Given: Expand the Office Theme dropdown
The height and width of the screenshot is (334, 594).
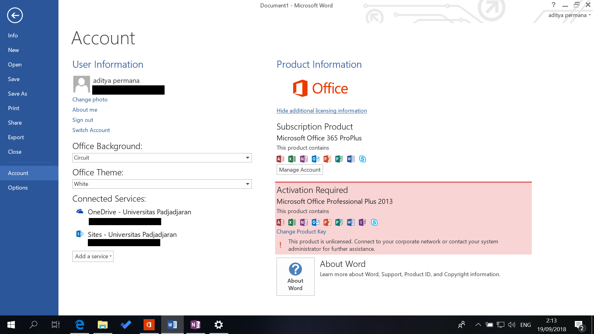Looking at the screenshot, I should pos(247,184).
